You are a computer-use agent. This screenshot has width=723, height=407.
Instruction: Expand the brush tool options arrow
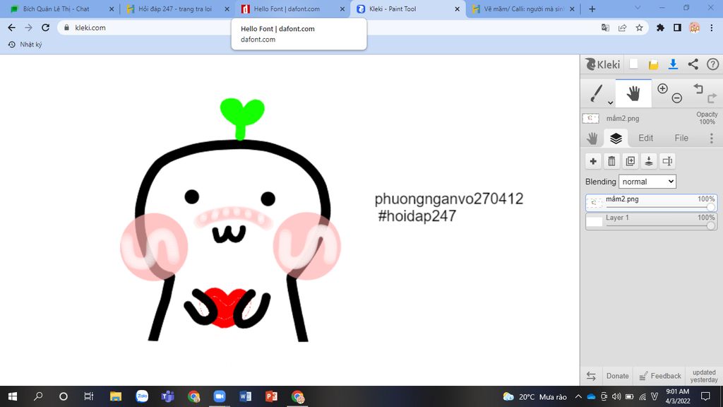pyautogui.click(x=611, y=102)
